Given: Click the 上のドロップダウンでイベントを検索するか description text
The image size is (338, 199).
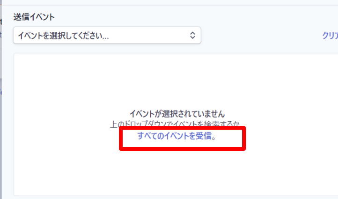Looking at the screenshot, I should pyautogui.click(x=175, y=124).
